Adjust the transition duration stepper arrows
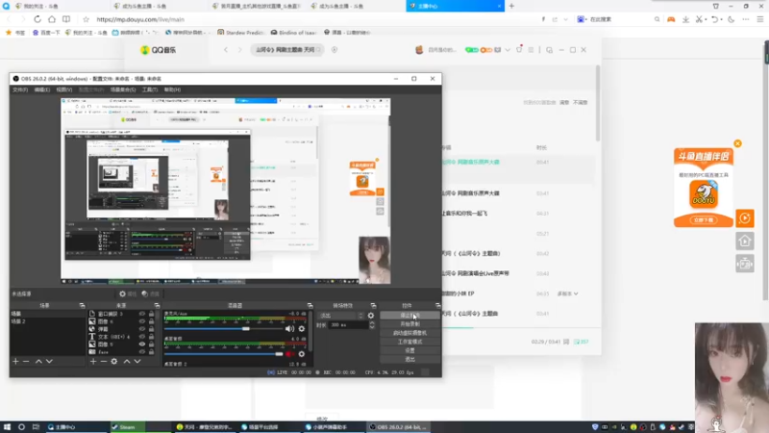Image resolution: width=769 pixels, height=433 pixels. (x=372, y=325)
